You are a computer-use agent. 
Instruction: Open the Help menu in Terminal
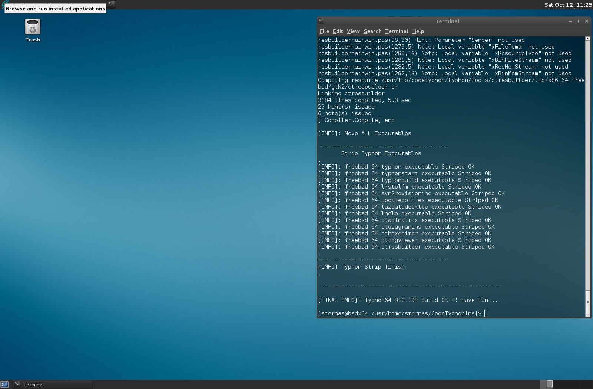click(x=418, y=31)
